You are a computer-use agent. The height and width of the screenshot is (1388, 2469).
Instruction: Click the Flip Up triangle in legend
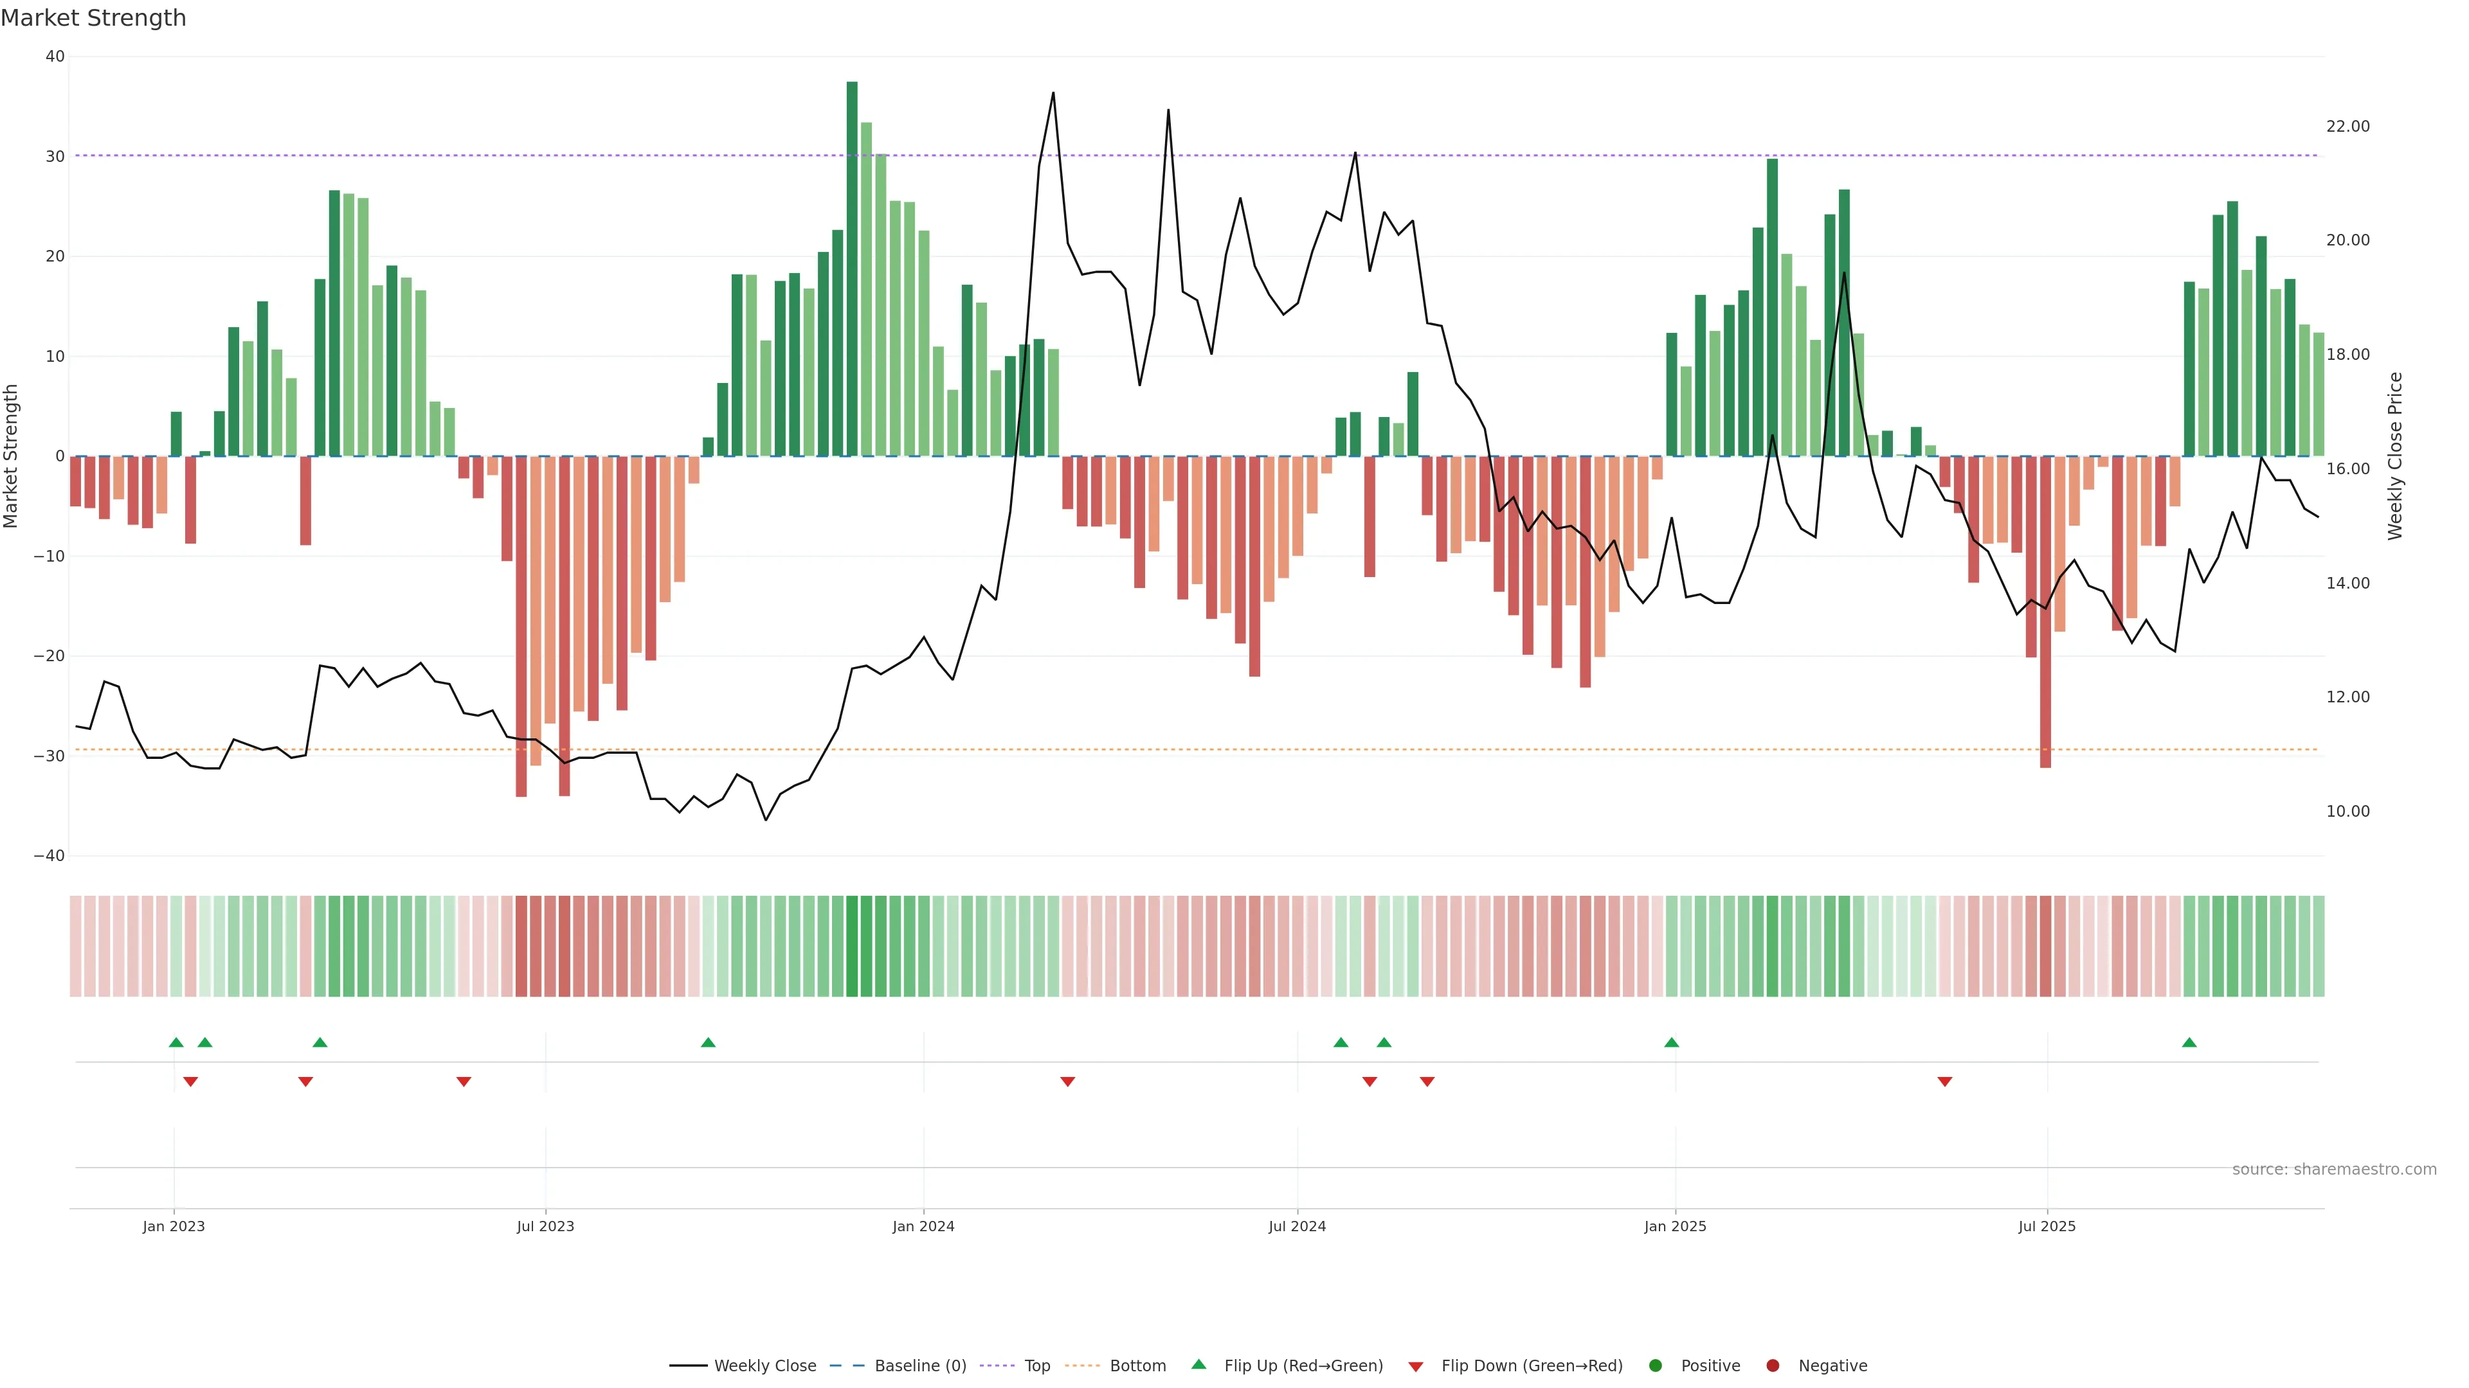(x=1198, y=1364)
